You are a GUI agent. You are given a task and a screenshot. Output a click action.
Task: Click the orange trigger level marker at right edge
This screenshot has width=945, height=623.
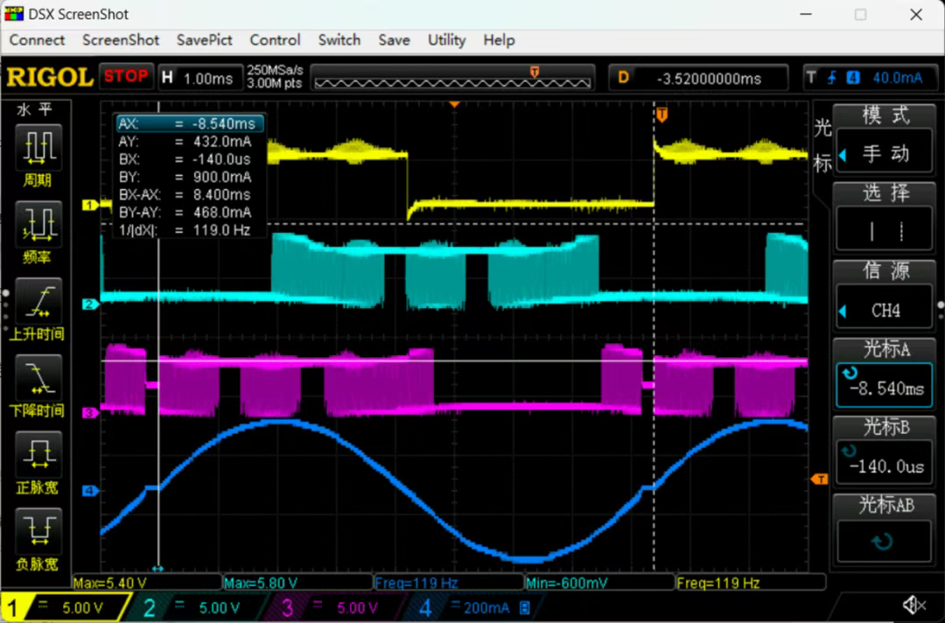coord(820,479)
